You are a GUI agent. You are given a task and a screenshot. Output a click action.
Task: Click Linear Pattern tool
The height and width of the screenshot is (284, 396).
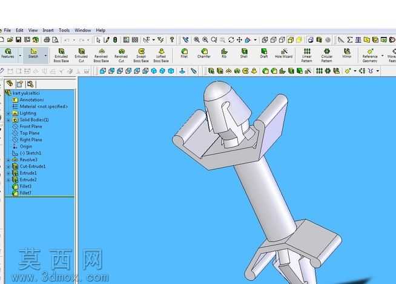(307, 55)
